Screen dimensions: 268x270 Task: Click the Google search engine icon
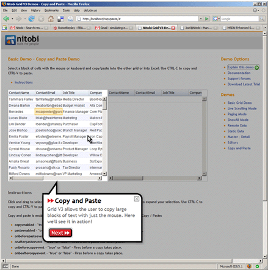pyautogui.click(x=215, y=19)
